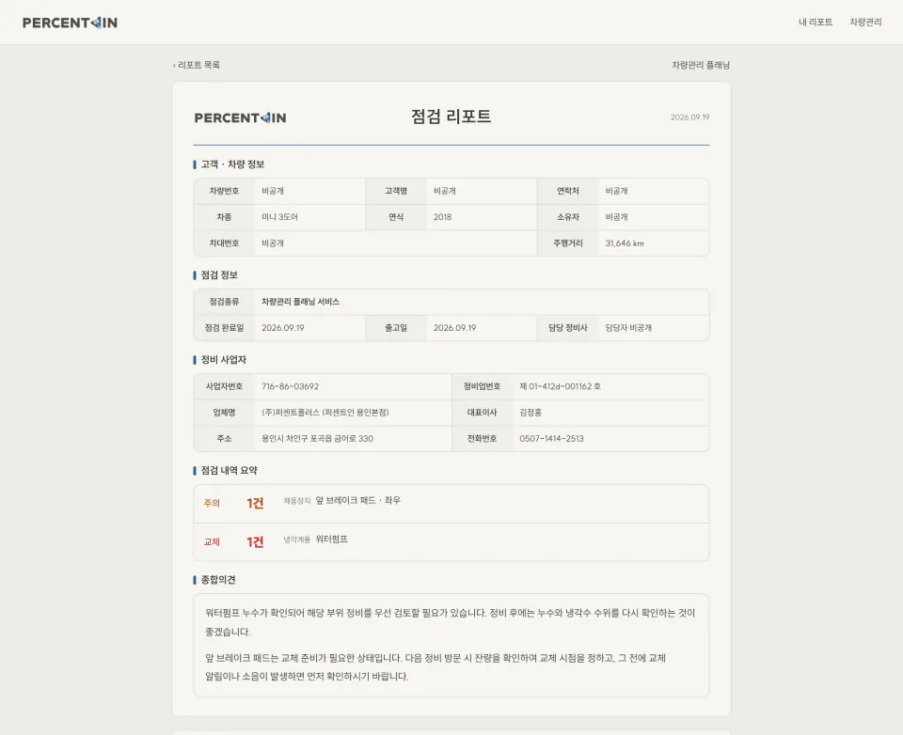Click the 주행거리 value 31,646 km
This screenshot has height=735, width=903.
pos(625,242)
